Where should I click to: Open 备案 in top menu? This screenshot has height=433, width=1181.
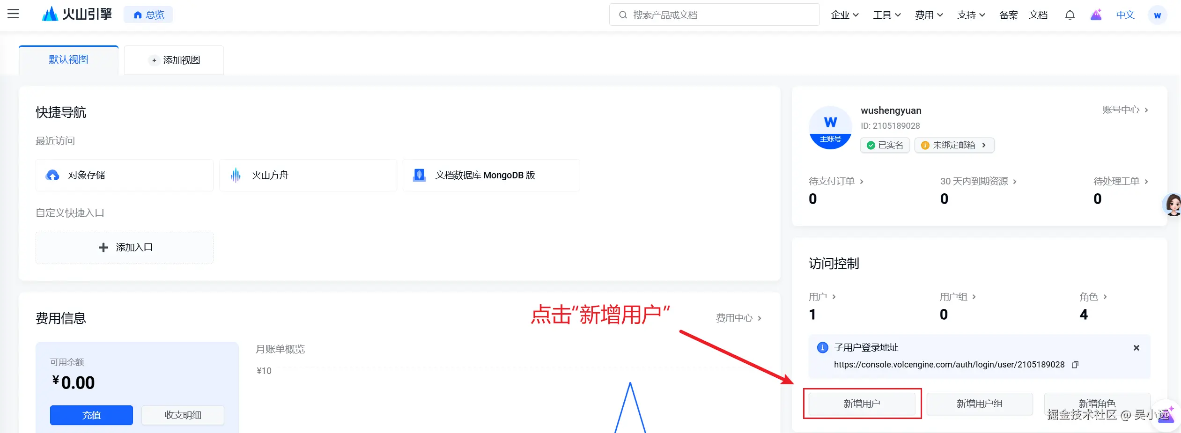[x=1009, y=15]
